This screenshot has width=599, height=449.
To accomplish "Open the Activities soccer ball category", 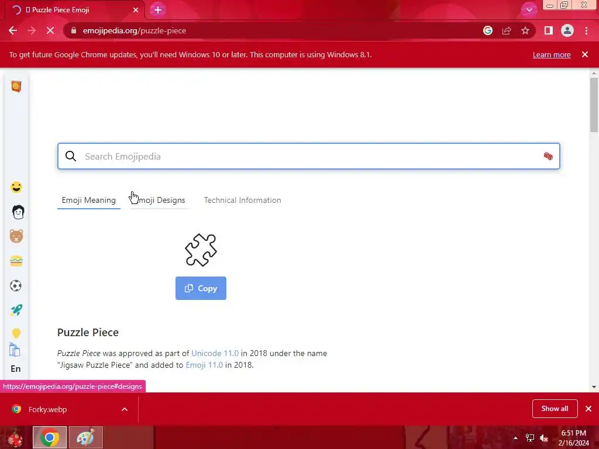I will coord(16,285).
